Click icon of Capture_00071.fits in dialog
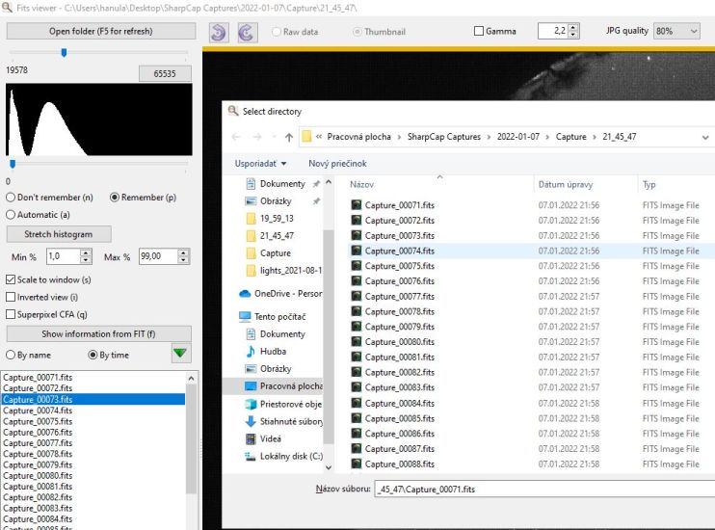The image size is (715, 530). click(x=357, y=205)
